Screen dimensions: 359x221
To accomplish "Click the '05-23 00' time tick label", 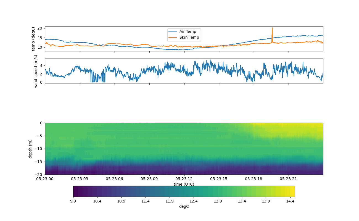I will [45, 179].
